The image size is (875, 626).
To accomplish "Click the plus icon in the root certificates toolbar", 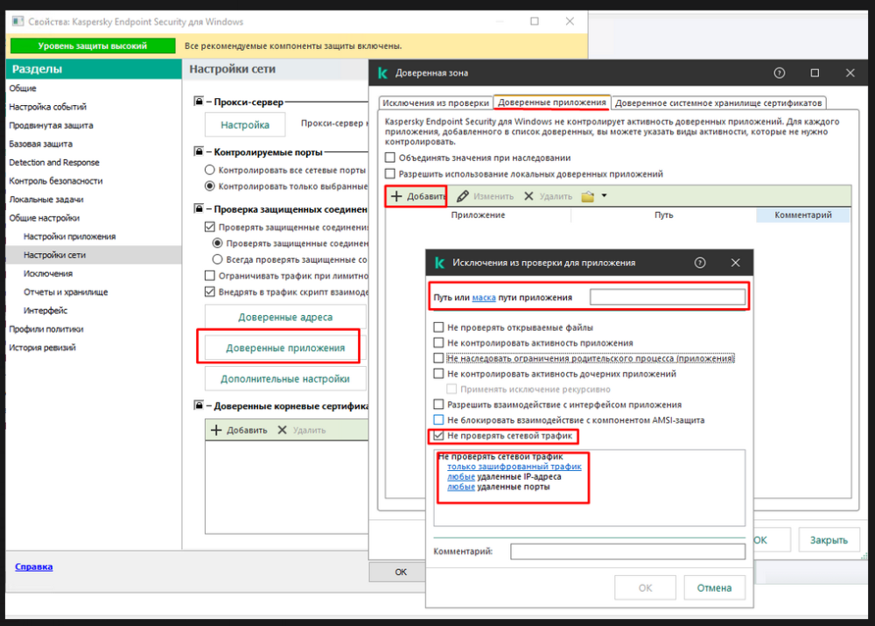I will (216, 430).
